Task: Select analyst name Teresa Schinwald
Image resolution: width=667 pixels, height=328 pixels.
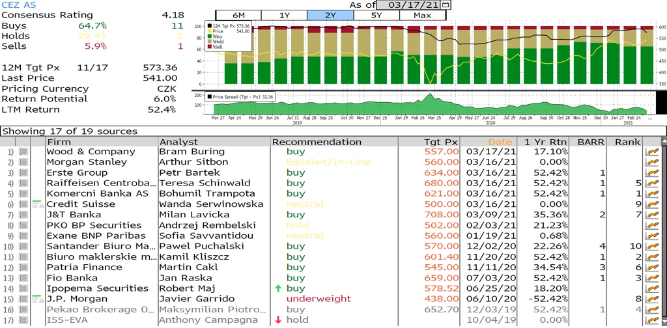Action: [205, 183]
